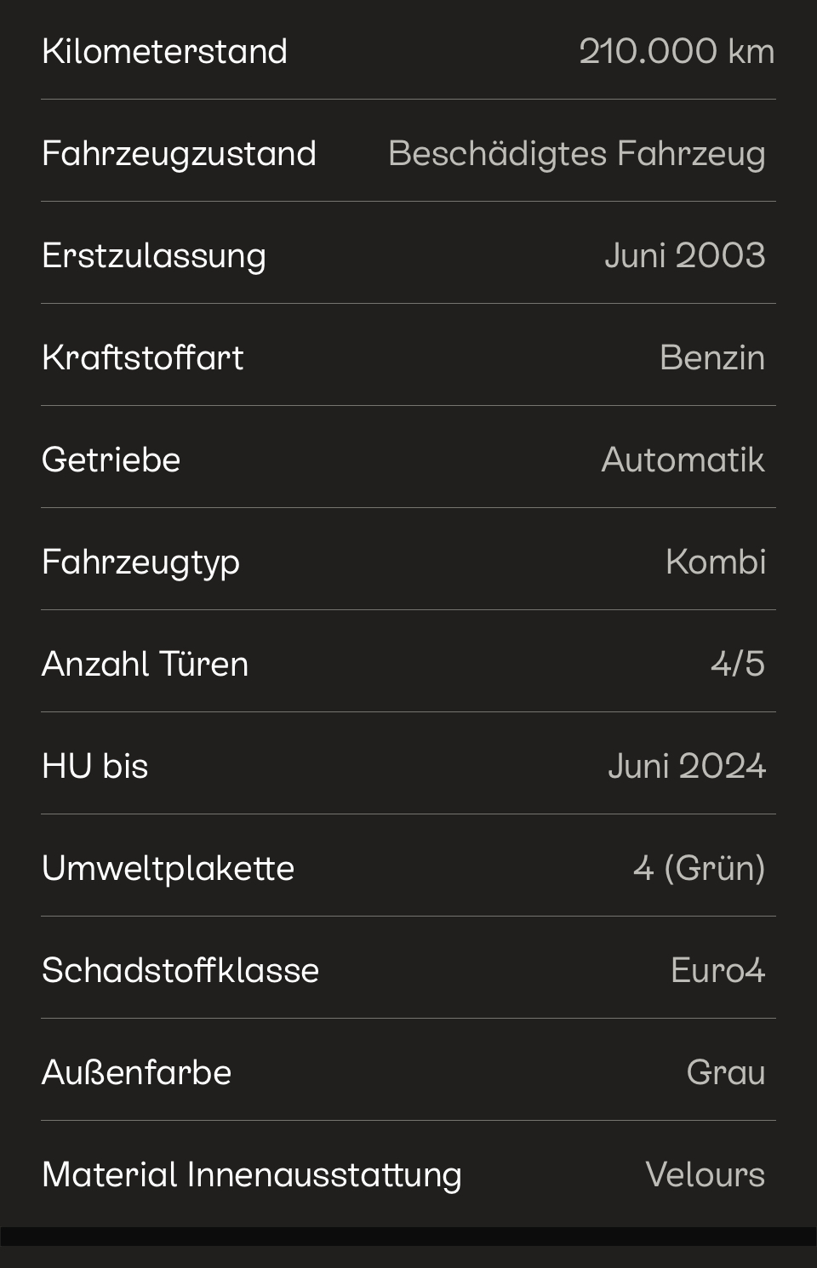Select the Kombi vehicle type value
This screenshot has width=817, height=1268.
715,563
